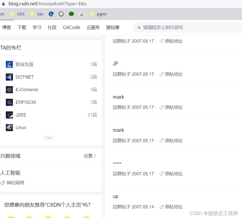Select the J2EE column icon
The width and height of the screenshot is (242, 218).
coord(9,115)
